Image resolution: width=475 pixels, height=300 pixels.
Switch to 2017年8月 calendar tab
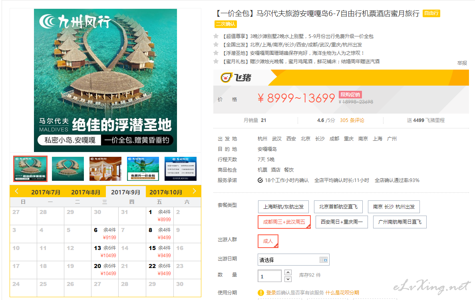click(85, 192)
